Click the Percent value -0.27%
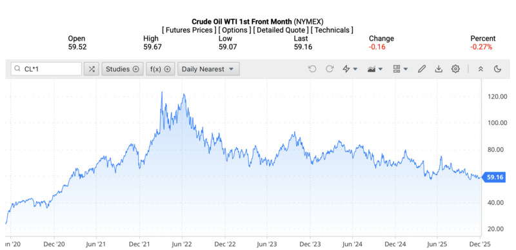Image resolution: width=516 pixels, height=250 pixels. pyautogui.click(x=481, y=47)
